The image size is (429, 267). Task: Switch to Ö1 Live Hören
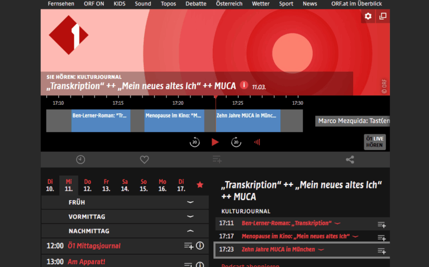[374, 142]
